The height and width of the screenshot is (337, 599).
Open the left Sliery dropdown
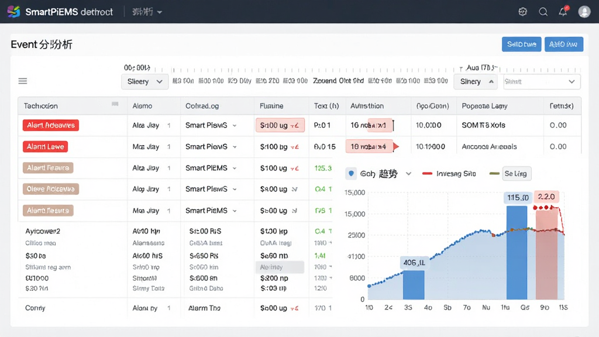145,82
